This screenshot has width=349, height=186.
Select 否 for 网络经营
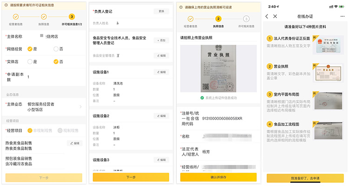pos(56,49)
